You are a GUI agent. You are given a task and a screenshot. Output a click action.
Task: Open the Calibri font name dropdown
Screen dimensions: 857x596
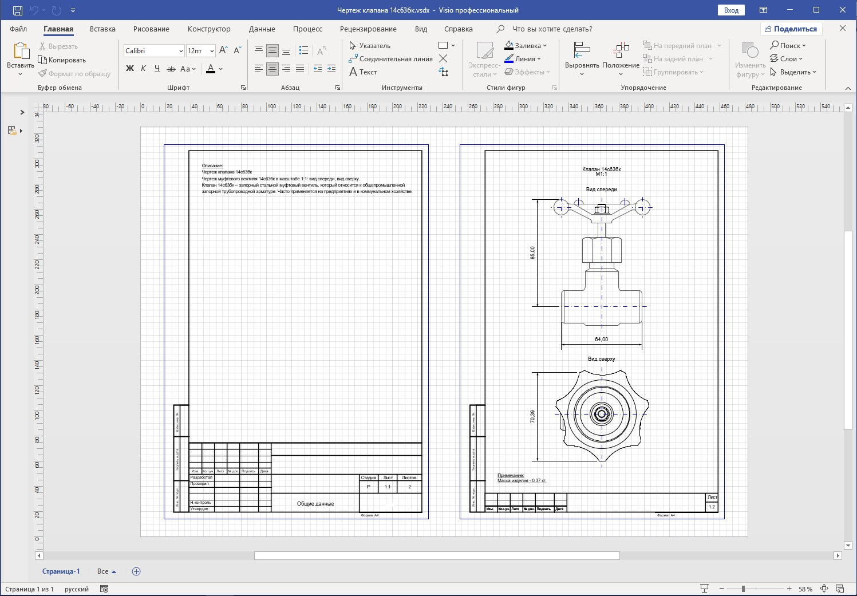[181, 51]
